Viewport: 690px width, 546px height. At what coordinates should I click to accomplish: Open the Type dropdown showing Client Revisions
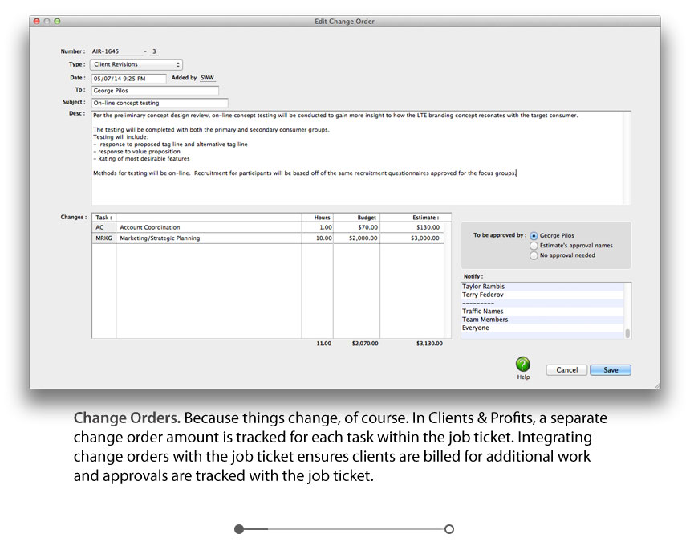pos(136,64)
